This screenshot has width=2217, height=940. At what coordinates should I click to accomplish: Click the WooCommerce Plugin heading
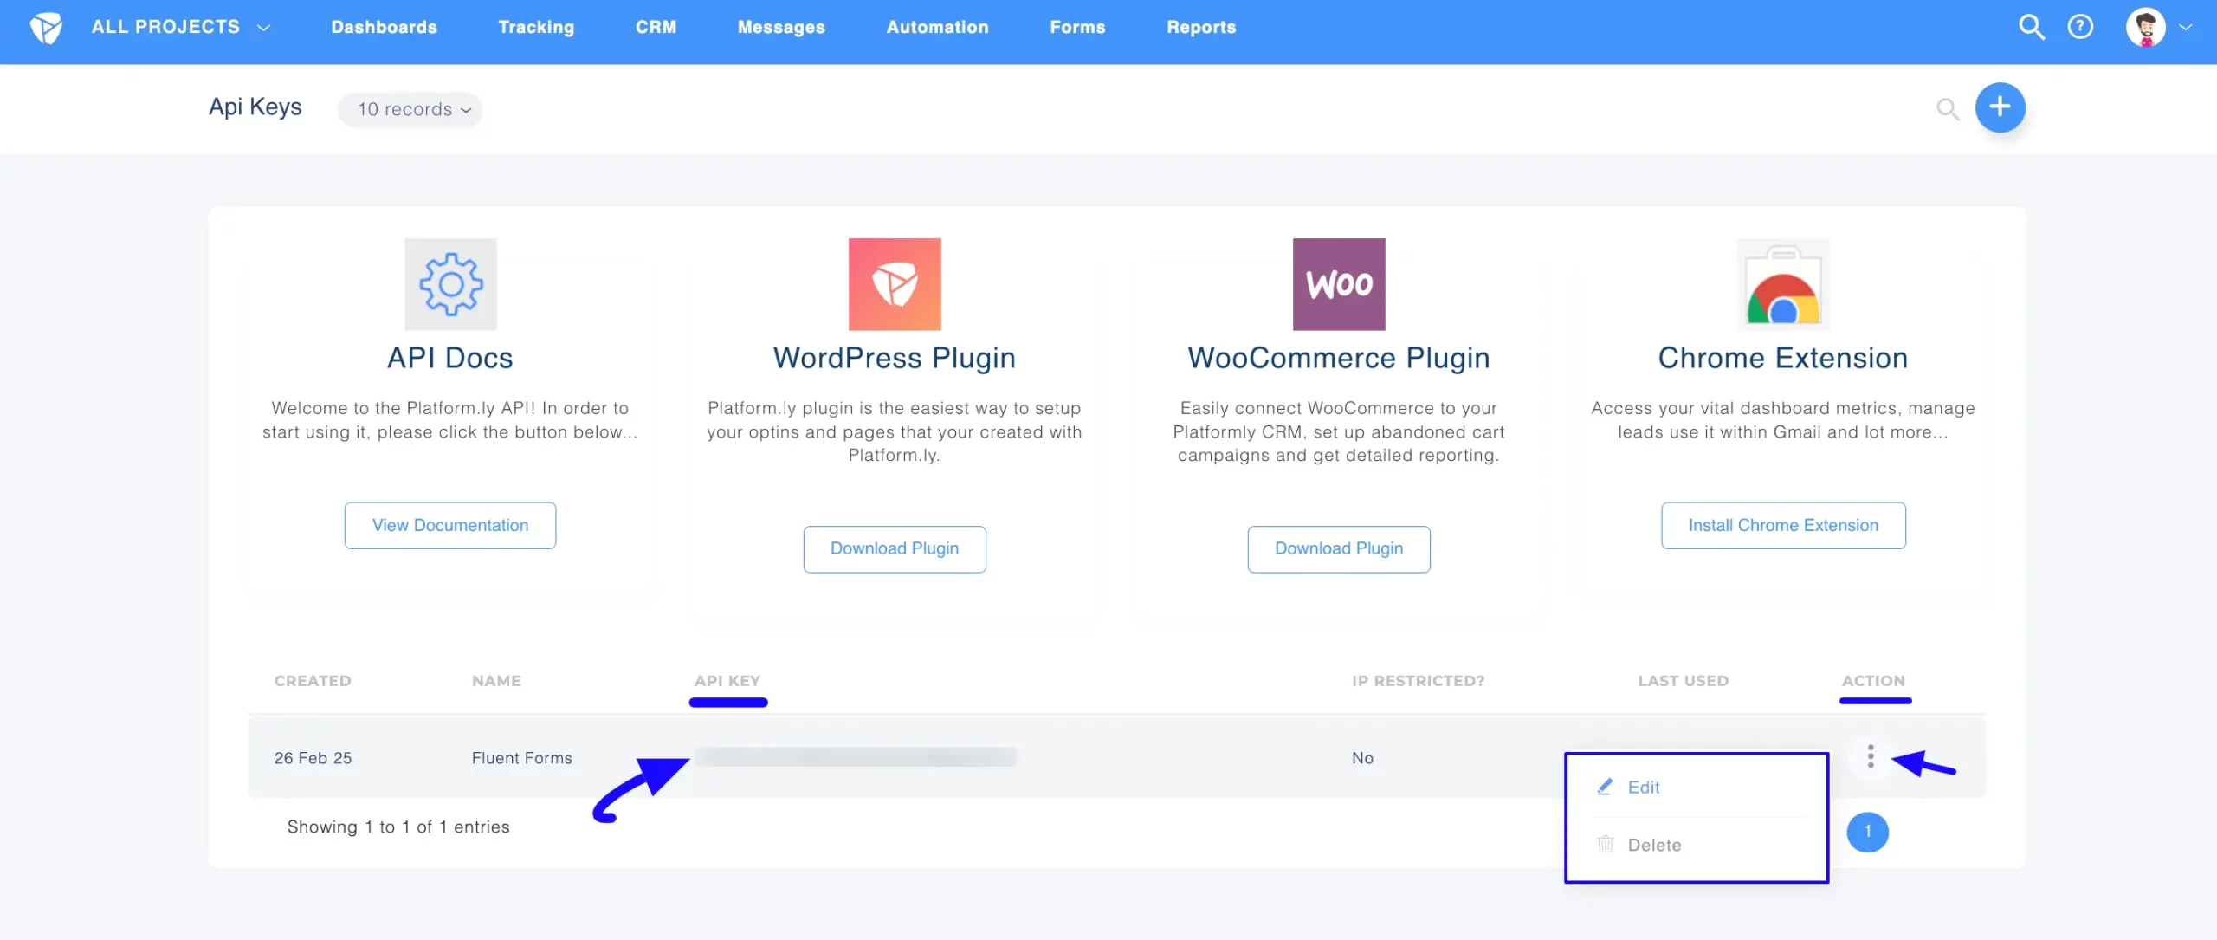click(x=1339, y=359)
